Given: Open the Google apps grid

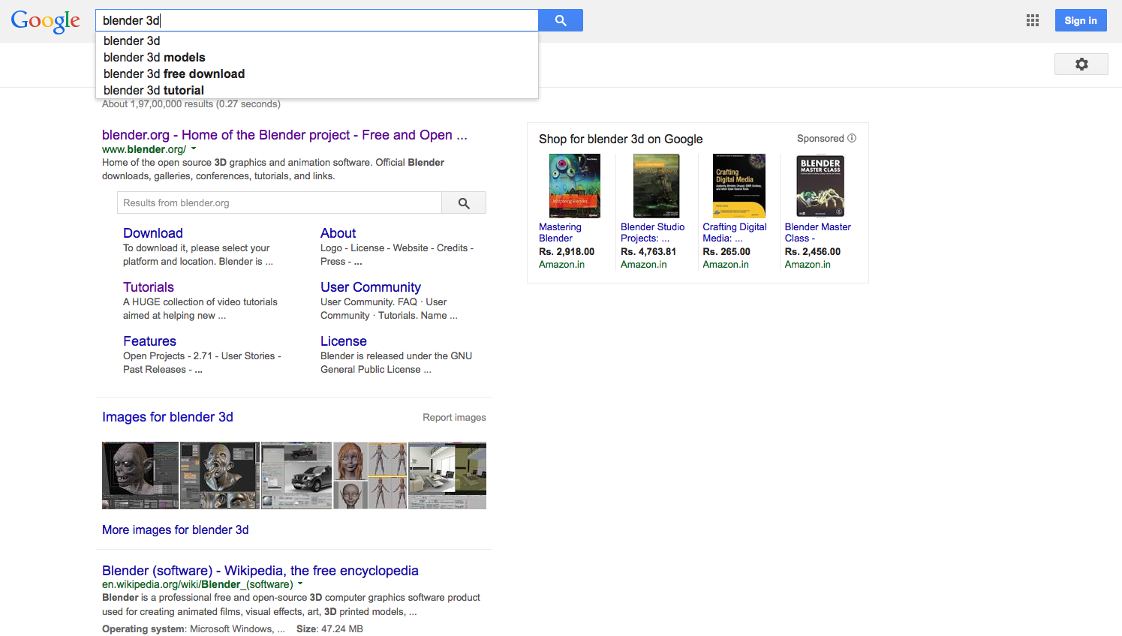Looking at the screenshot, I should click(x=1033, y=20).
